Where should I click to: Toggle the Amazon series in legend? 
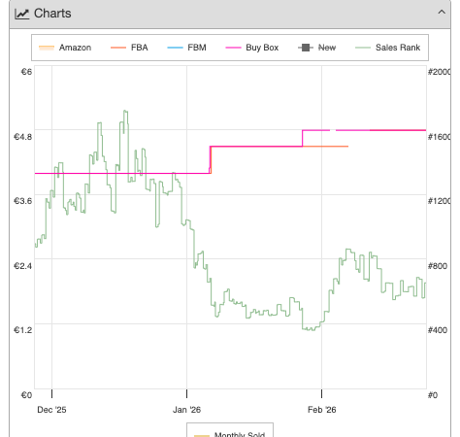point(65,48)
